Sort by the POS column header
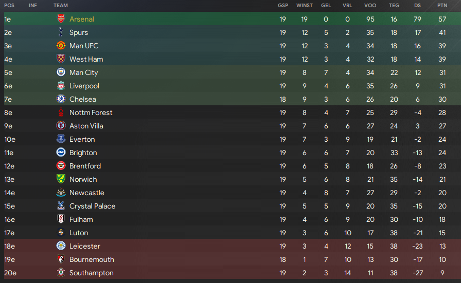 point(9,5)
